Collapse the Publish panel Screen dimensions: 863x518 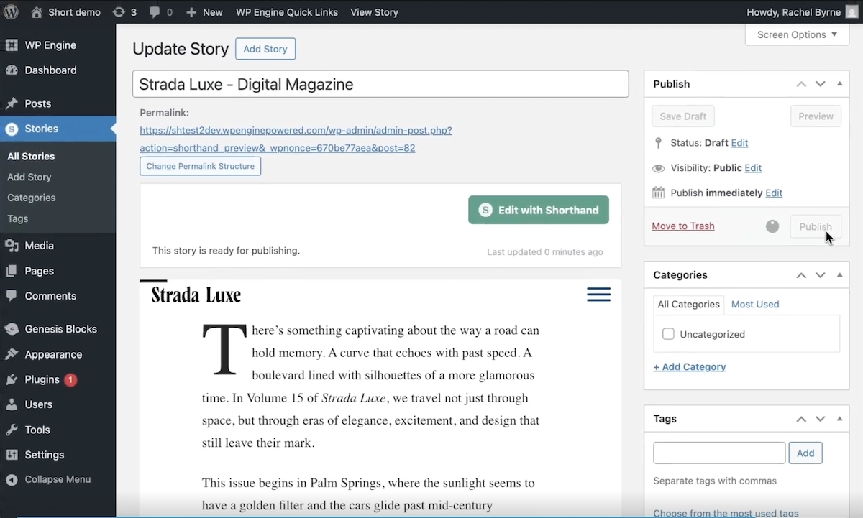point(839,83)
